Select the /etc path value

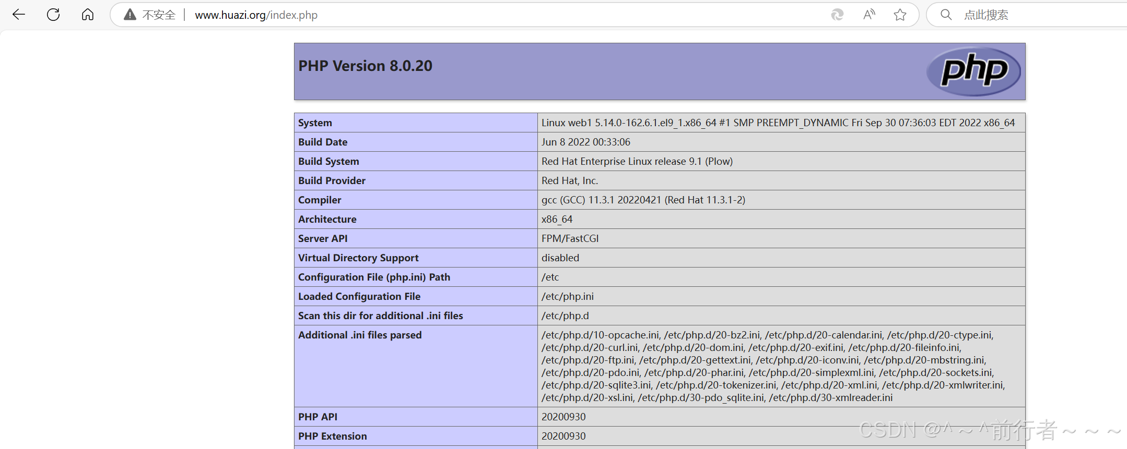click(550, 277)
